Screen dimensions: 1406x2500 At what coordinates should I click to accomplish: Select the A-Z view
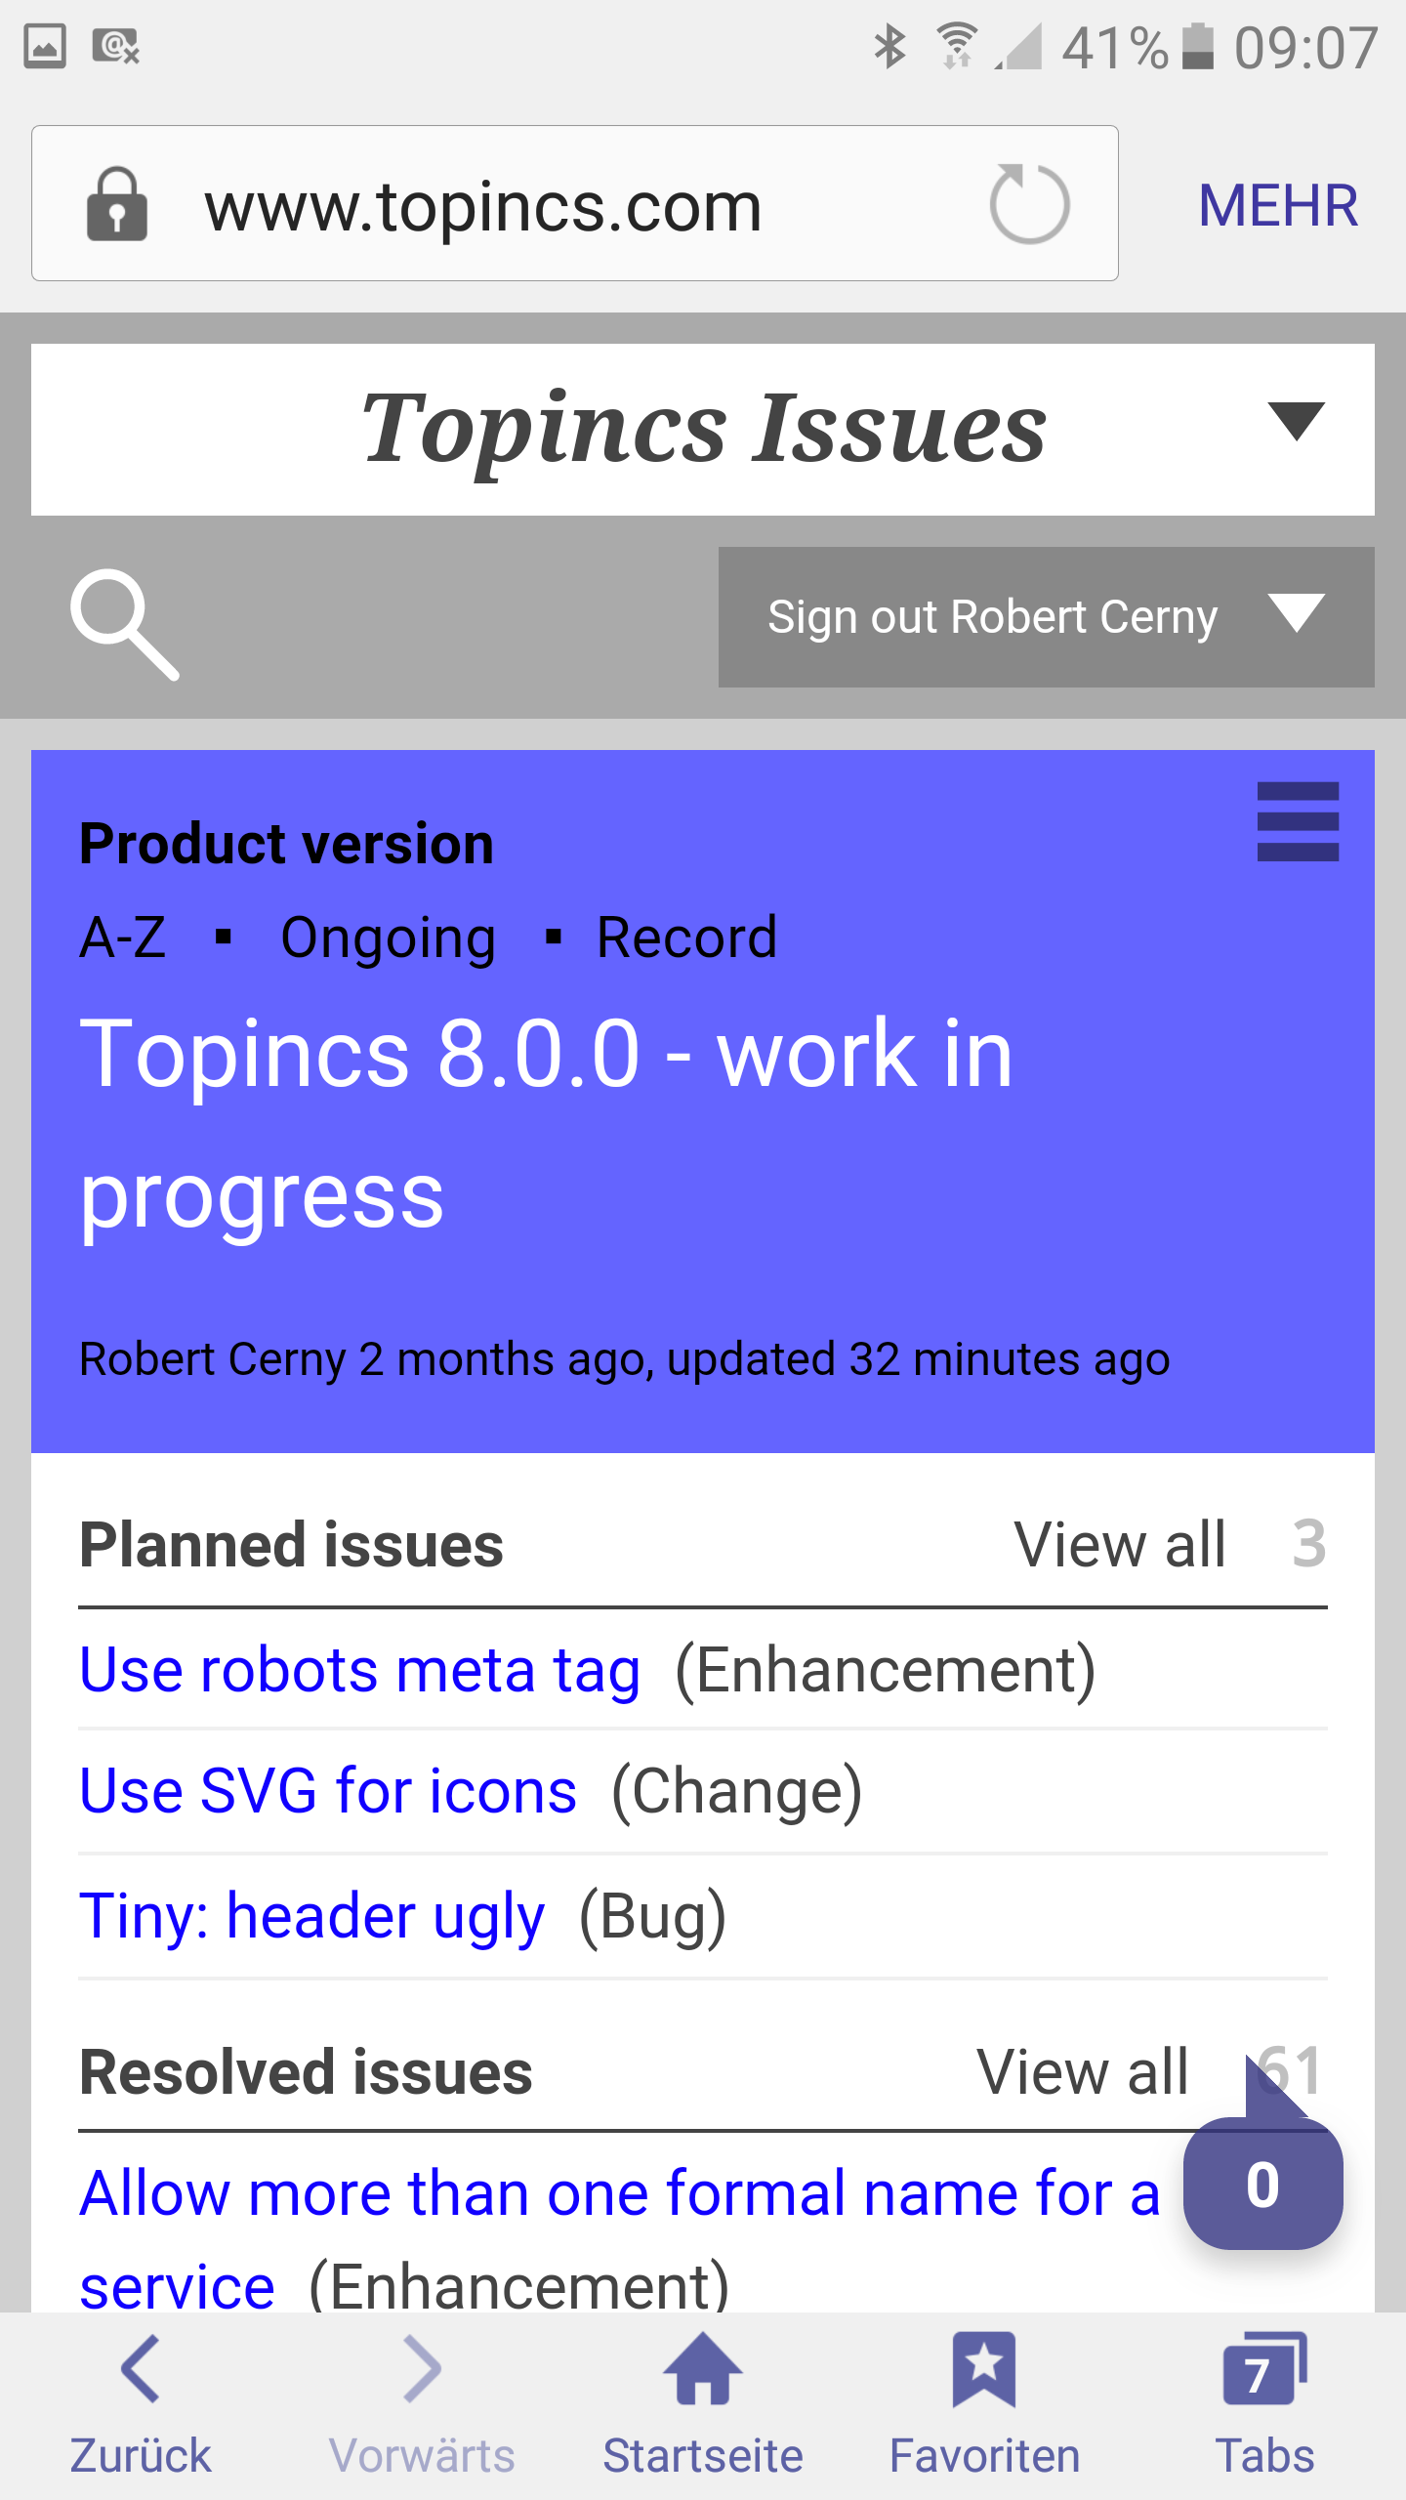point(123,937)
